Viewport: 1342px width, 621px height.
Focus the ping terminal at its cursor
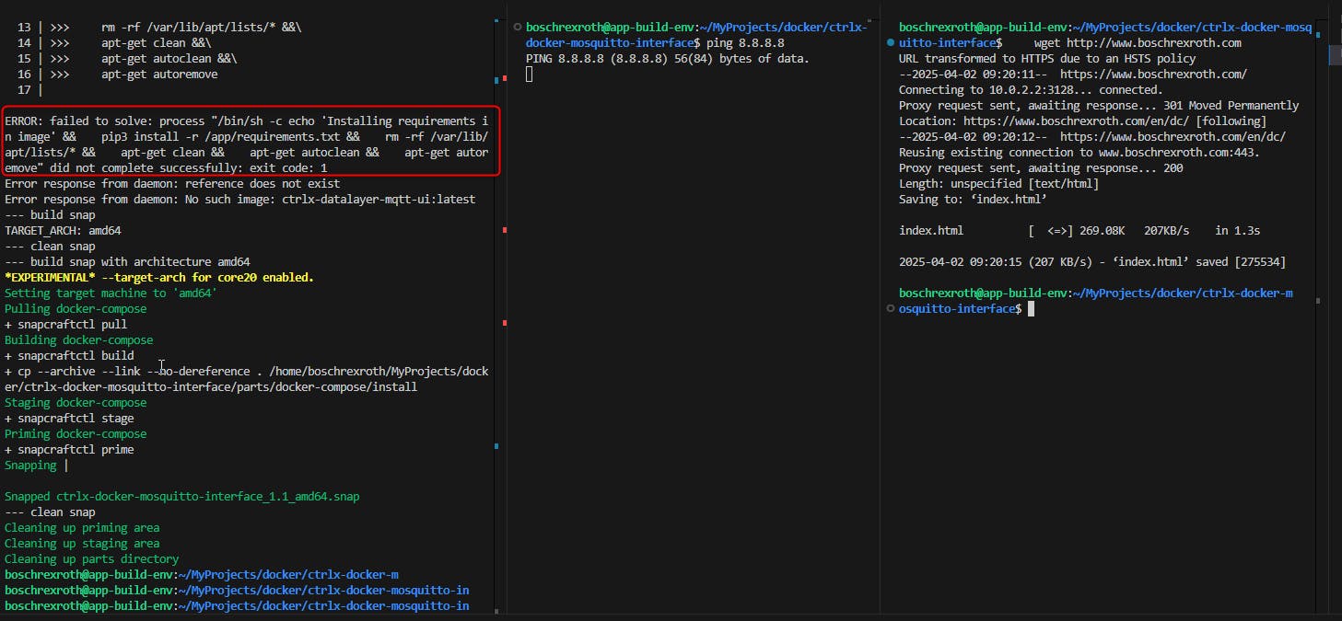530,75
